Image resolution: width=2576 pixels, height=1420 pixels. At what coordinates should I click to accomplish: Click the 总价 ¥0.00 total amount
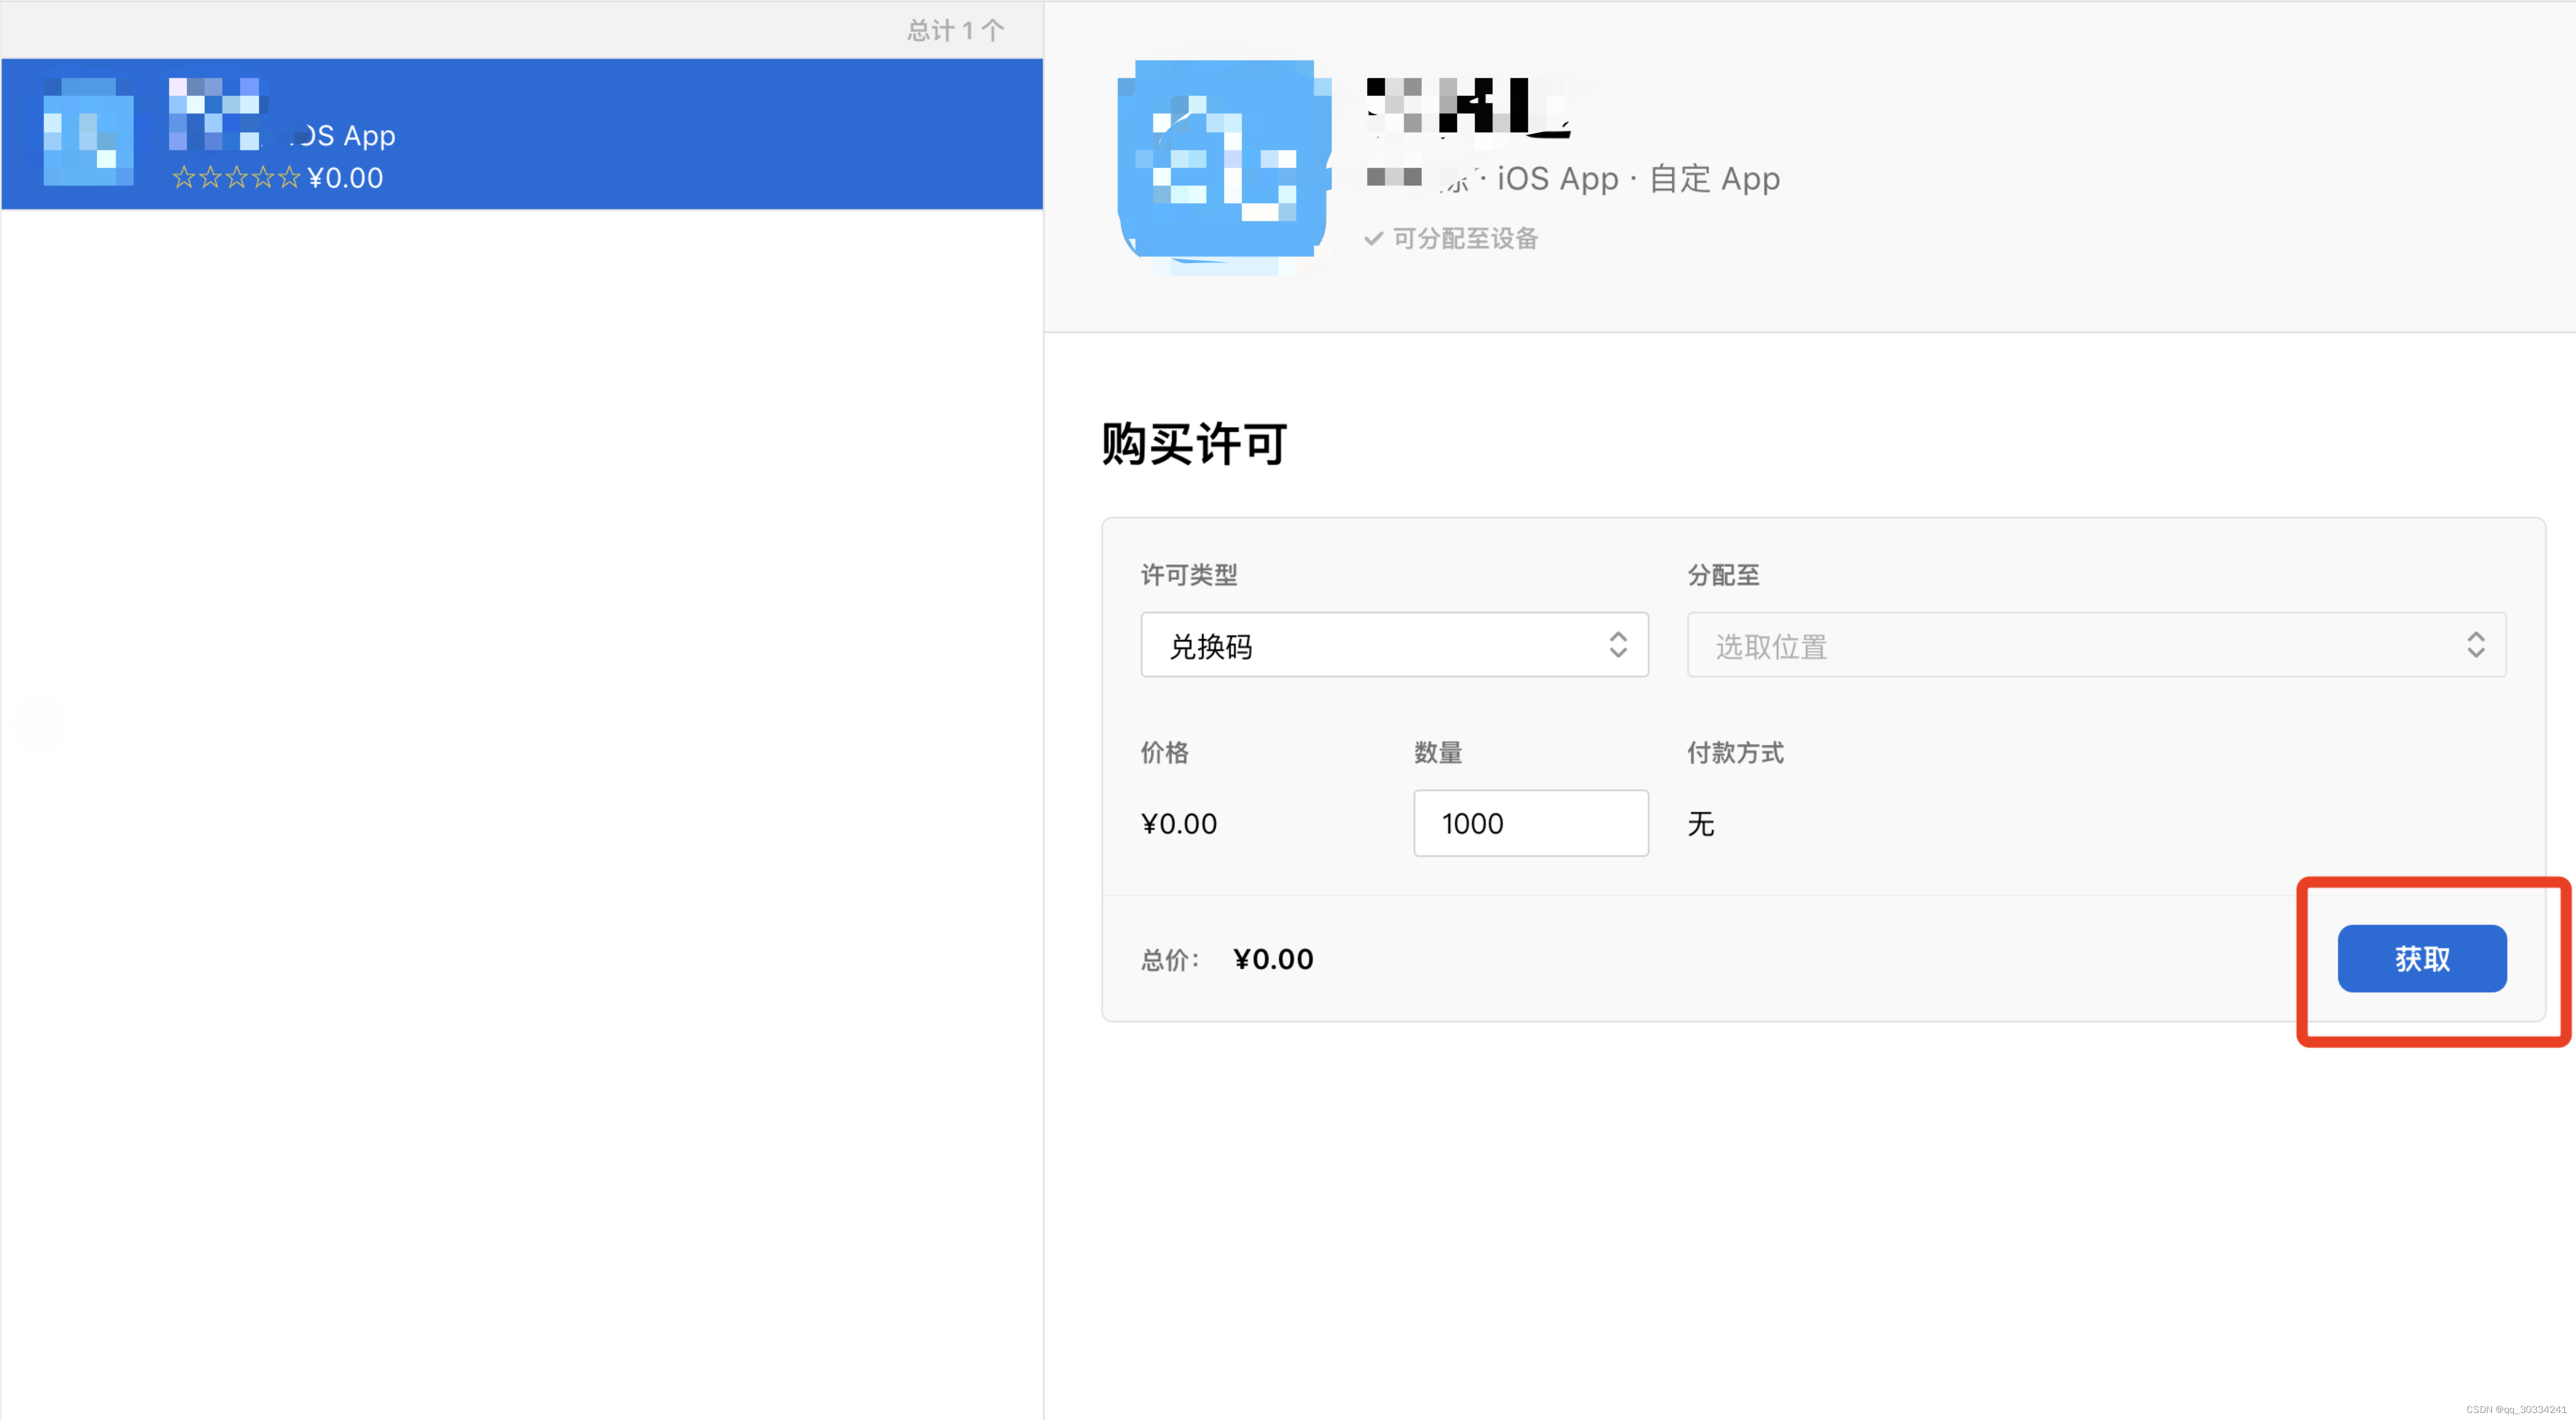(x=1273, y=959)
